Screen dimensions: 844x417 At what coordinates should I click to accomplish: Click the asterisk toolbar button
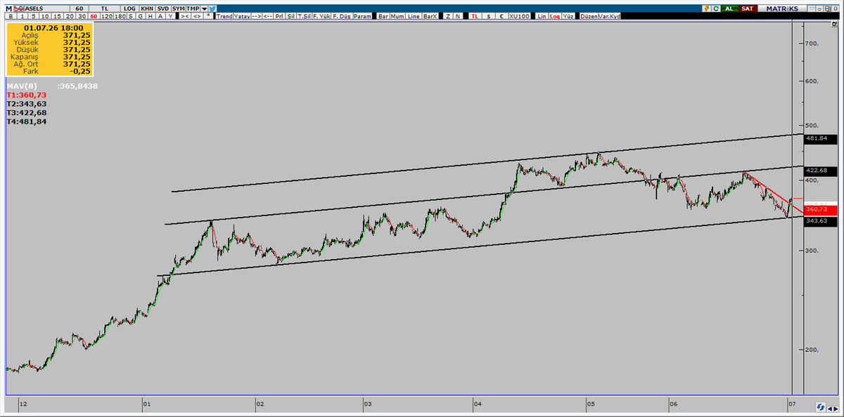tap(208, 16)
